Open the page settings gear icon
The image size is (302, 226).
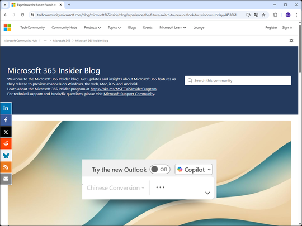click(x=291, y=41)
